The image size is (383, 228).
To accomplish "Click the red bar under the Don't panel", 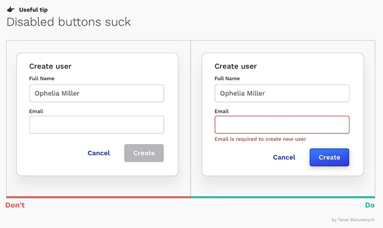I will click(98, 197).
